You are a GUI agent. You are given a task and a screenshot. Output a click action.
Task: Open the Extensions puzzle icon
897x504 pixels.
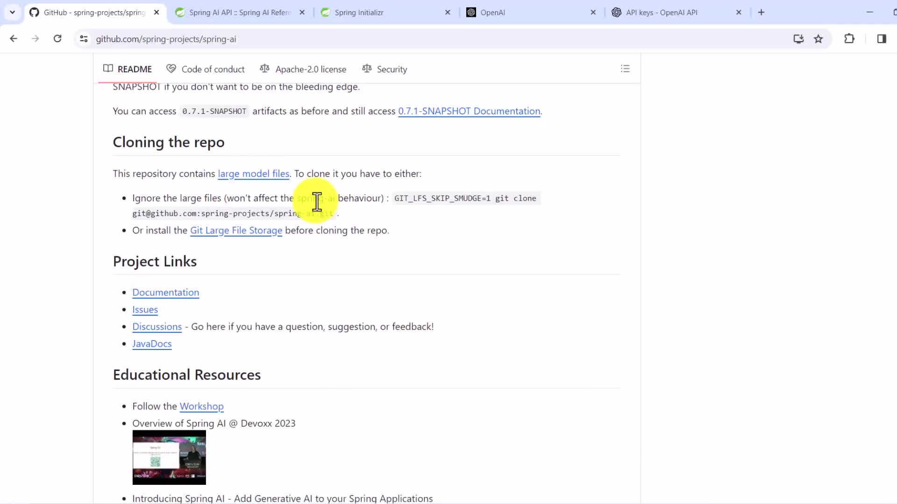tap(849, 39)
